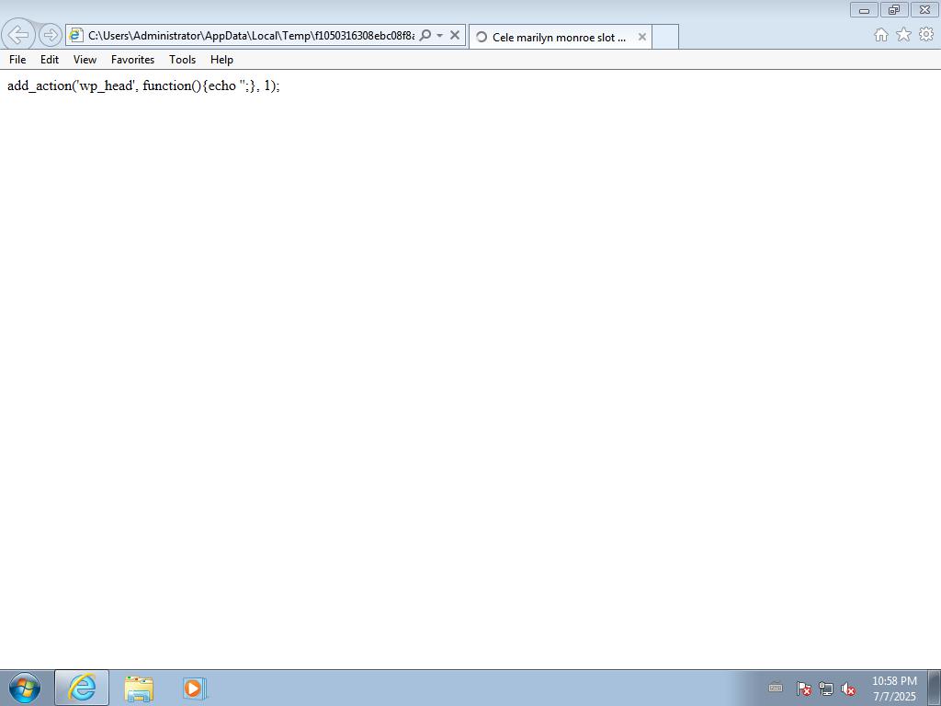
Task: Open the Tools gear icon
Action: [926, 35]
